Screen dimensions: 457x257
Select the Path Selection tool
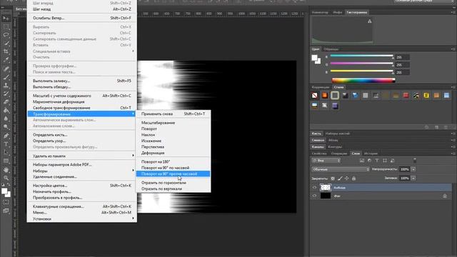[x=6, y=152]
